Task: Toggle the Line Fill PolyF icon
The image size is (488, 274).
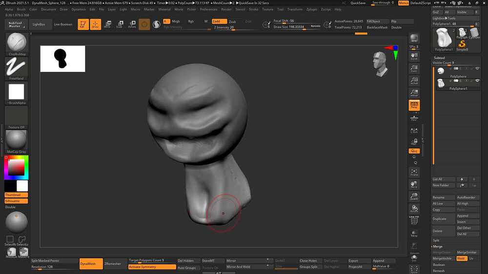Action: [x=414, y=220]
